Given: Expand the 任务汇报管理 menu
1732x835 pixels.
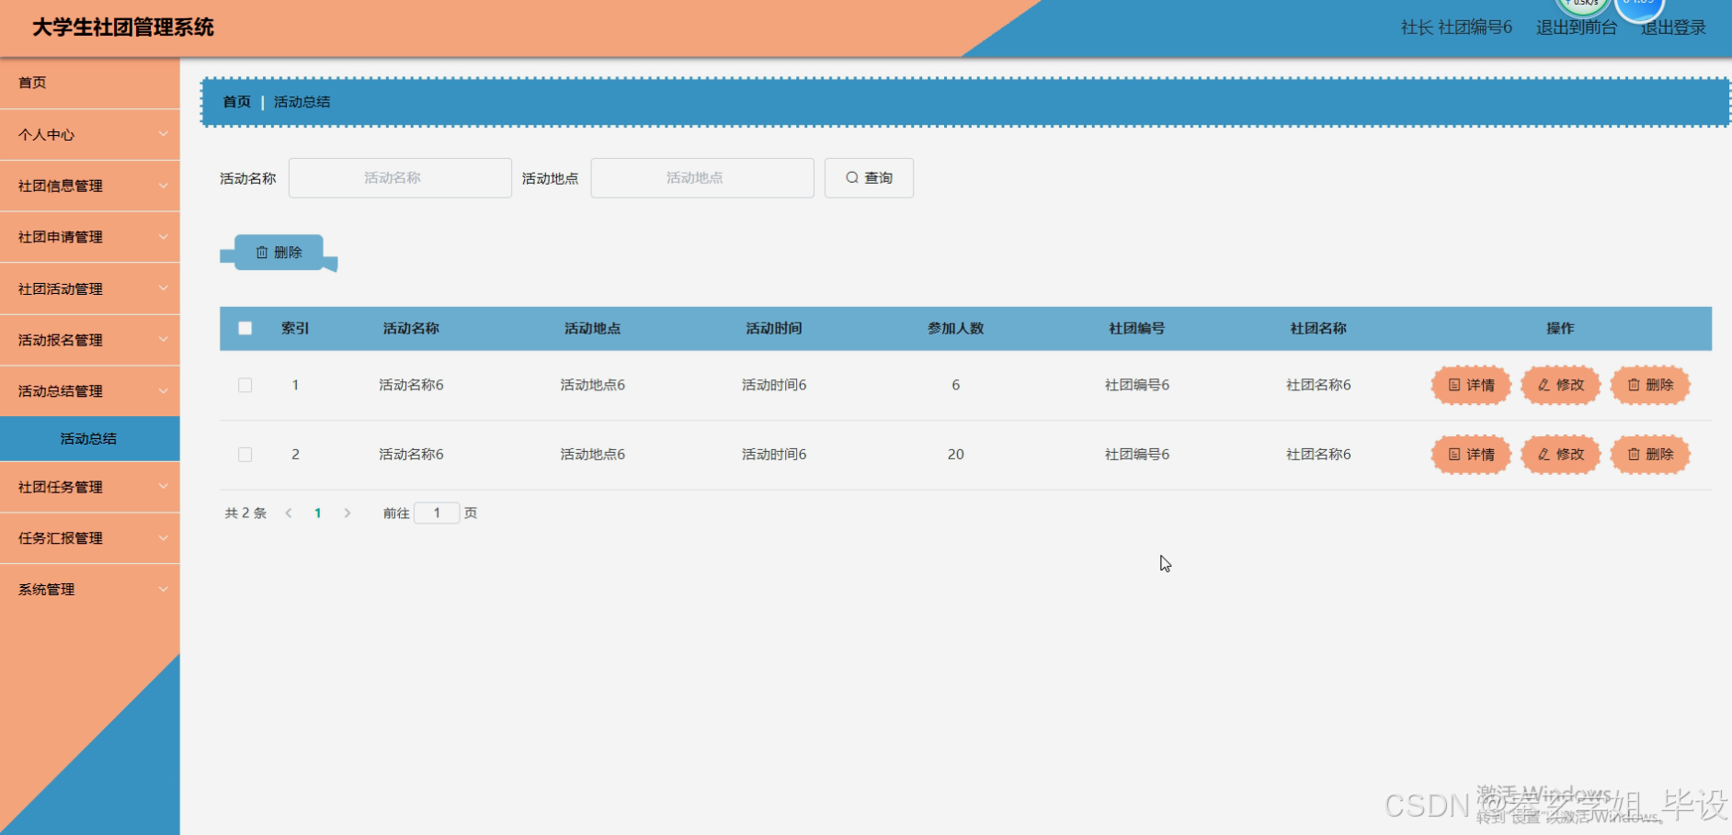Looking at the screenshot, I should [90, 538].
